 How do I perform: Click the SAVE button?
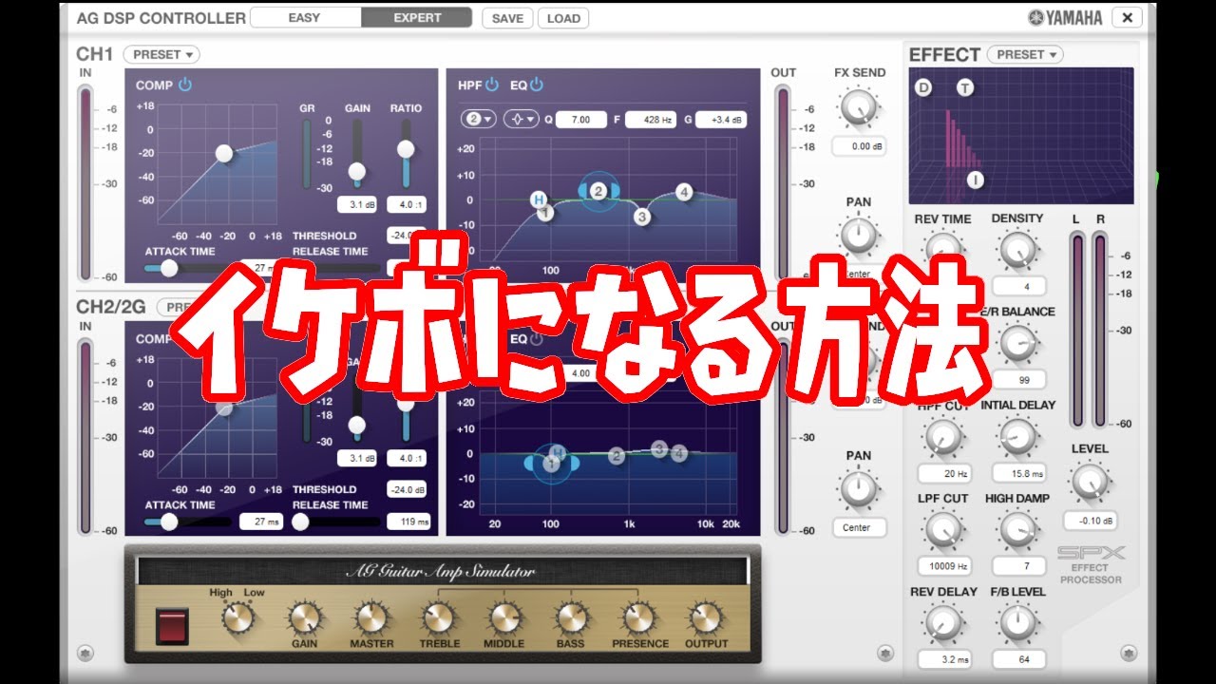click(507, 18)
